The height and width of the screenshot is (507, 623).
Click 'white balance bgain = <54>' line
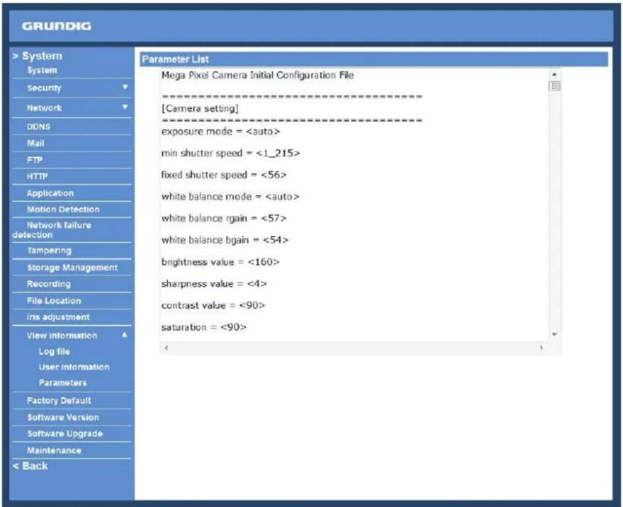coord(225,240)
